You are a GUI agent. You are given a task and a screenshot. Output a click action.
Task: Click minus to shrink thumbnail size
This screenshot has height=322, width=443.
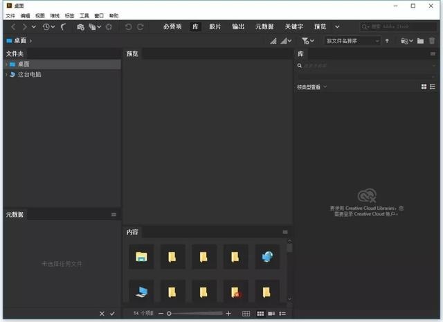point(161,314)
